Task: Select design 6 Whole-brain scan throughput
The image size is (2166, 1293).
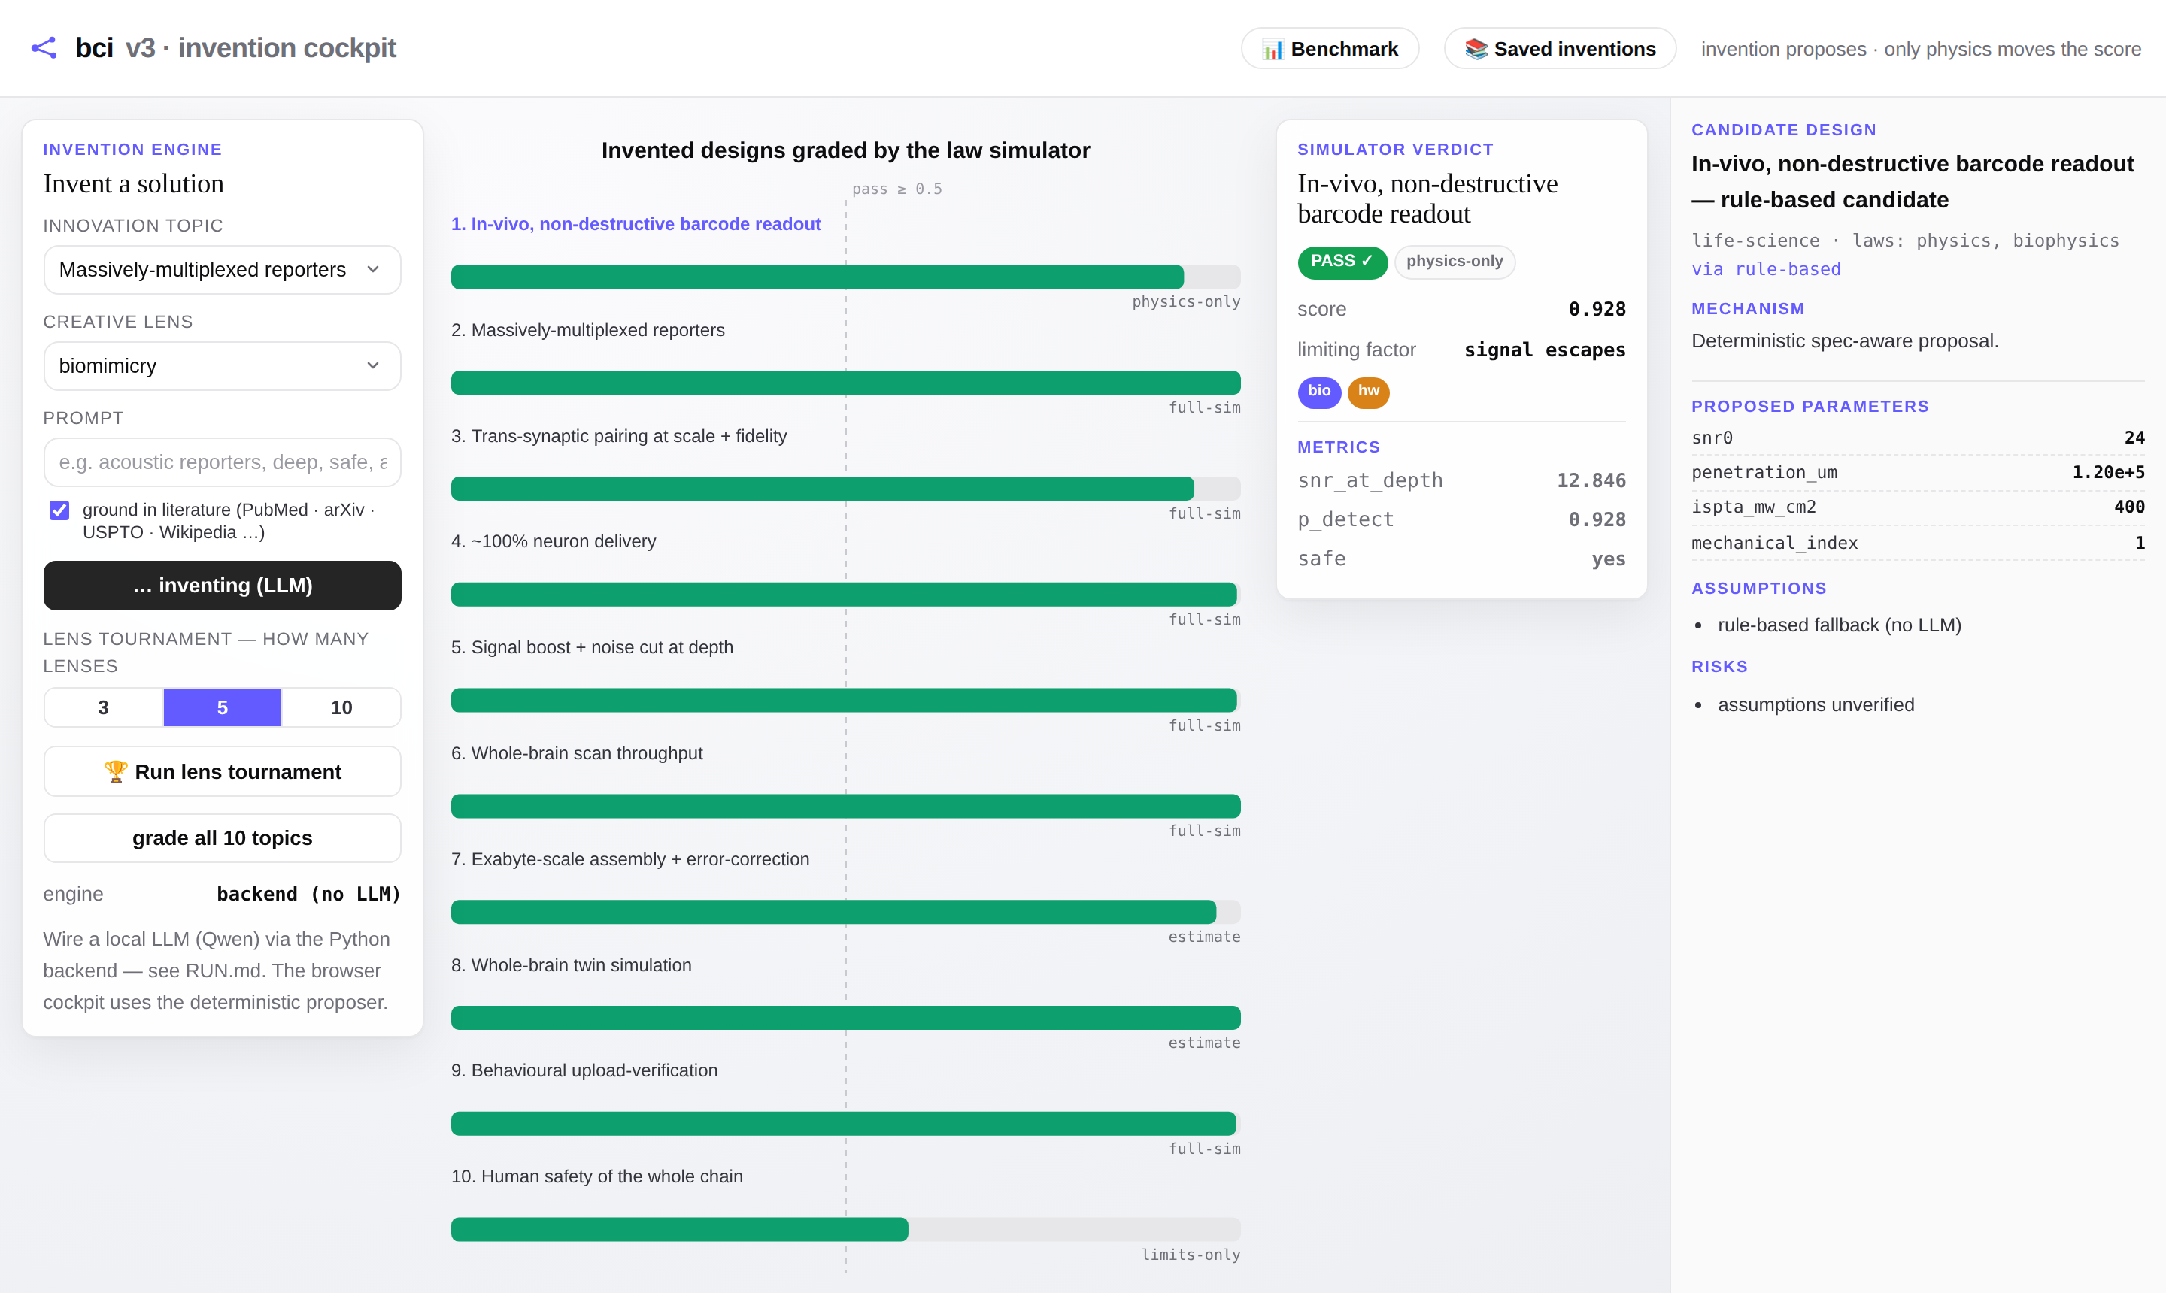Action: tap(576, 752)
